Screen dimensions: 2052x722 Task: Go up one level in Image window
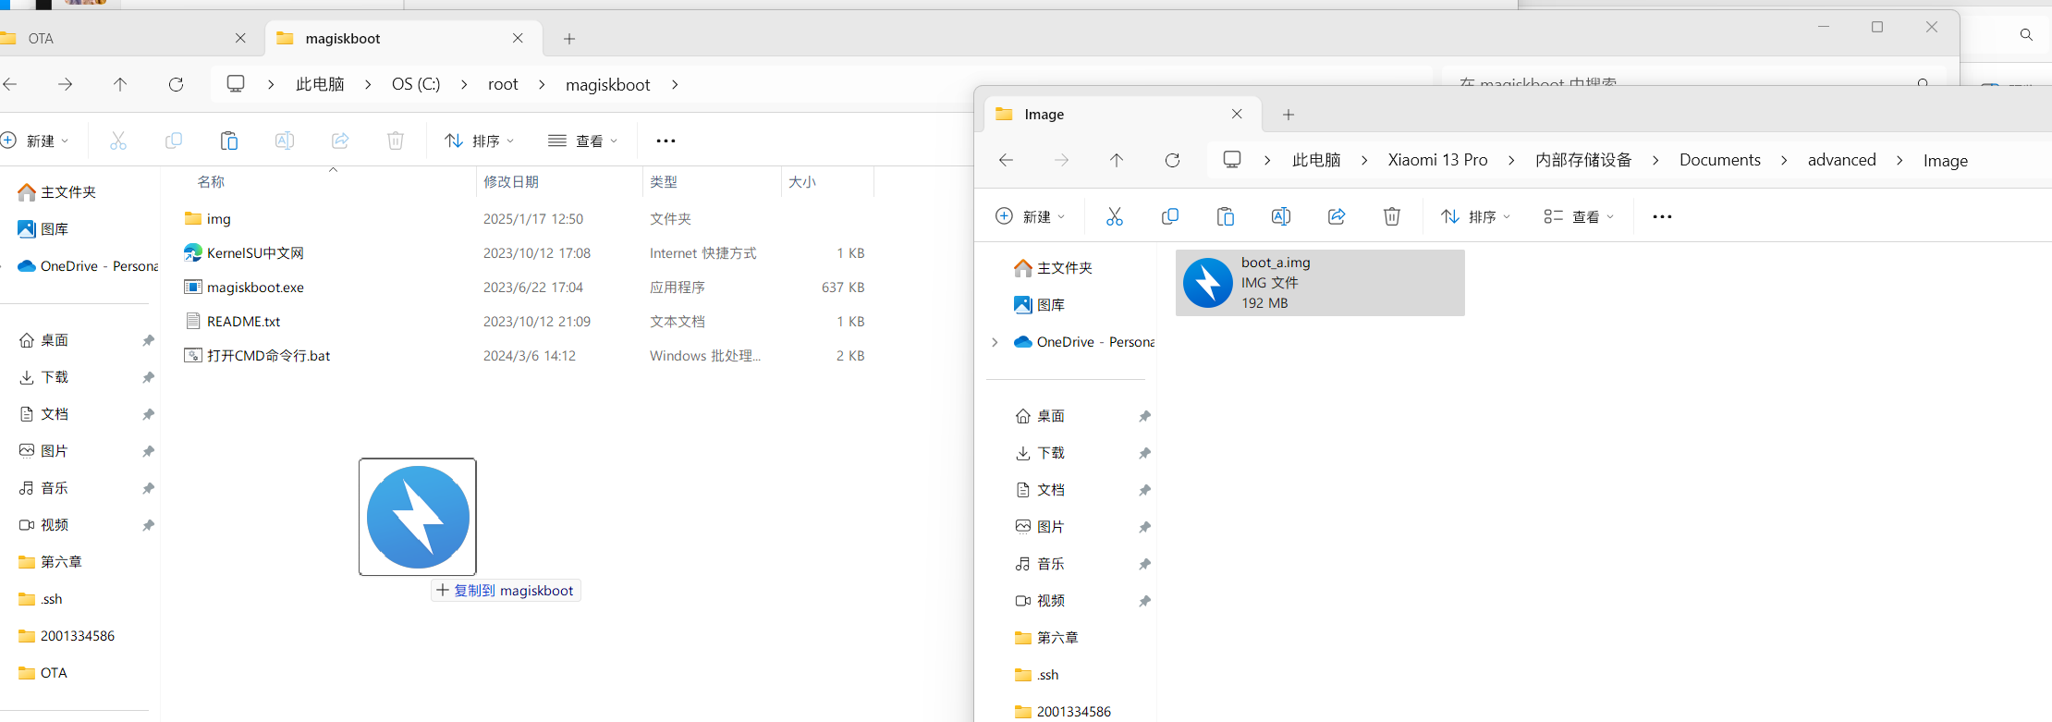pos(1117,160)
